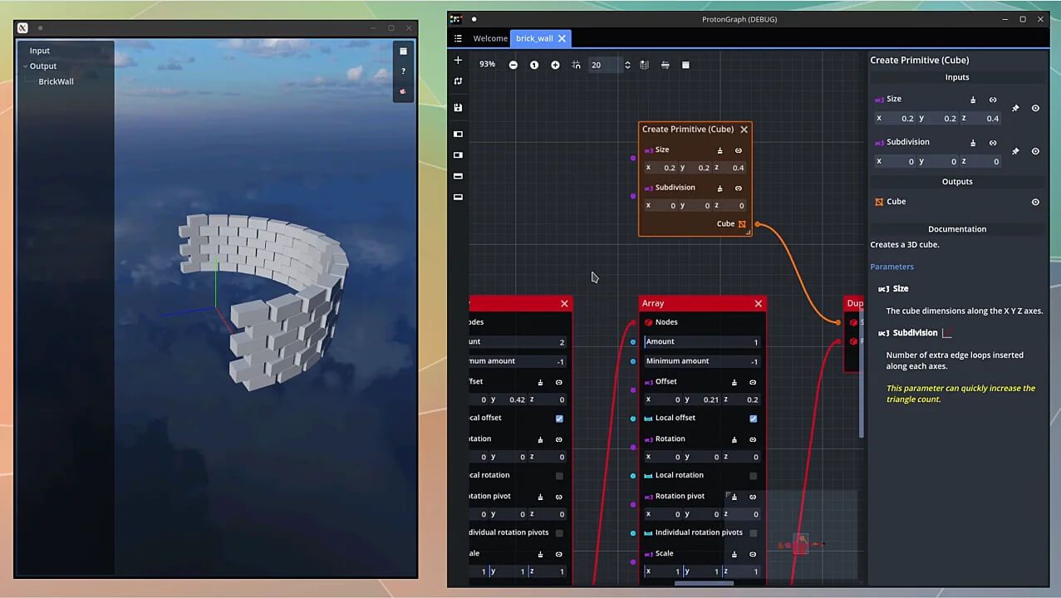Viewport: 1061px width, 598px height.
Task: Click the add node plus icon
Action: [x=458, y=60]
